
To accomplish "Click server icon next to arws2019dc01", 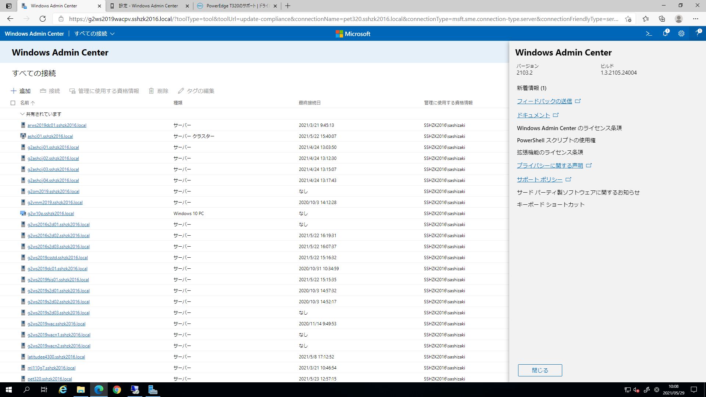I will coord(23,125).
